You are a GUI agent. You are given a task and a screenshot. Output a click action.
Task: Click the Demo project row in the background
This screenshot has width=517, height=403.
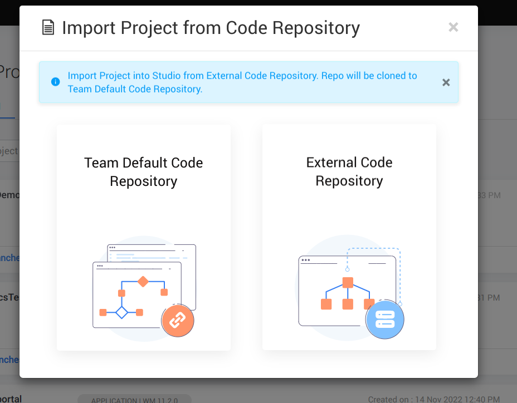tap(8, 195)
